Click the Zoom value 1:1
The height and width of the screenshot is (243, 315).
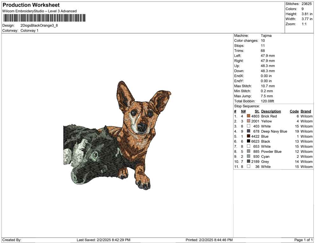coord(304,24)
